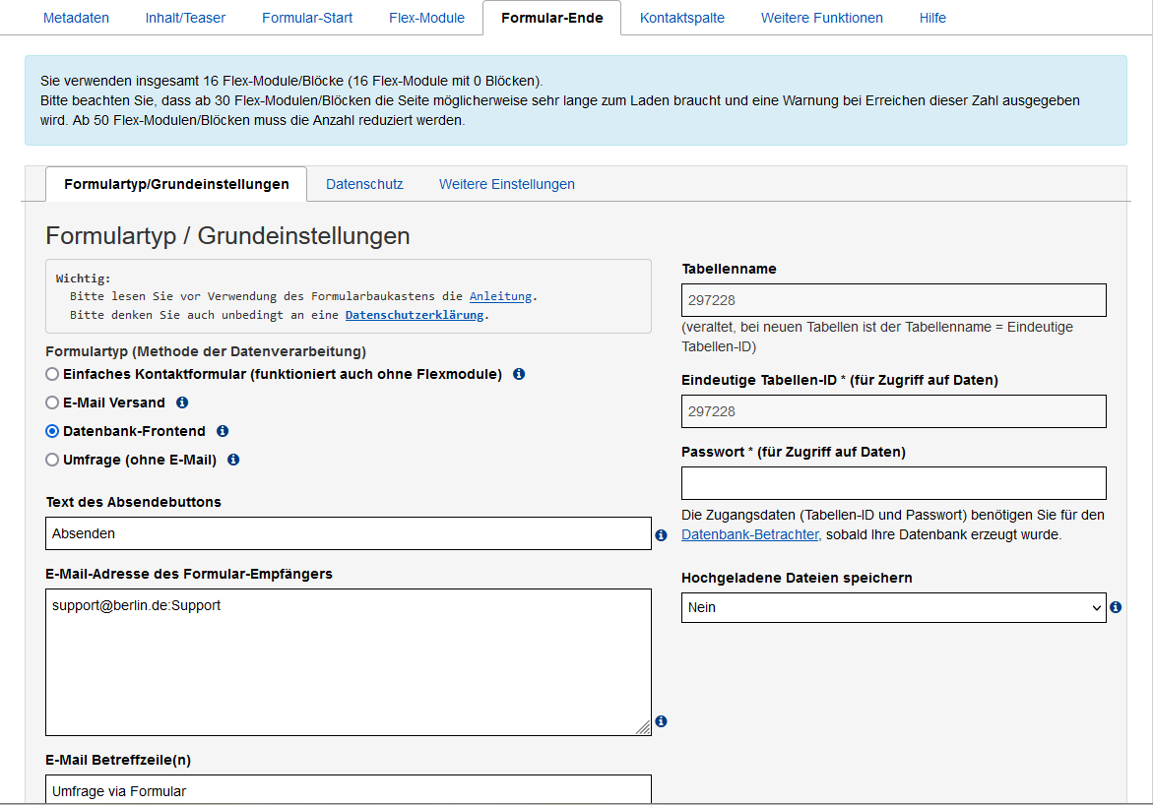Click the Passwort input field

tap(893, 482)
